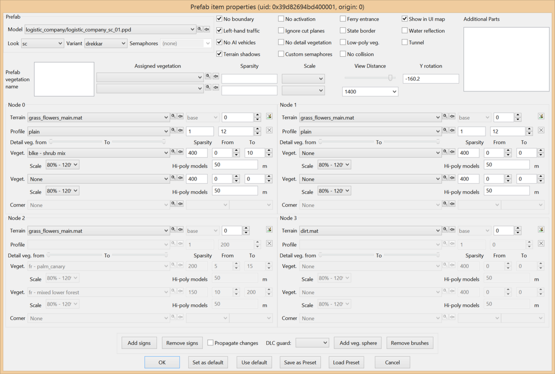Click Node 0 Terrain search icon
This screenshot has height=374, width=555.
pyautogui.click(x=173, y=116)
